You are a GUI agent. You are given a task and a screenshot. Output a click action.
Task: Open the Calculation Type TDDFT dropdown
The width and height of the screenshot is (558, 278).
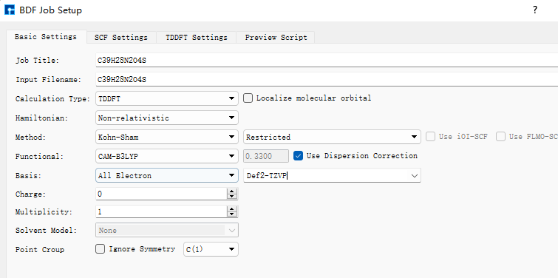coord(167,98)
